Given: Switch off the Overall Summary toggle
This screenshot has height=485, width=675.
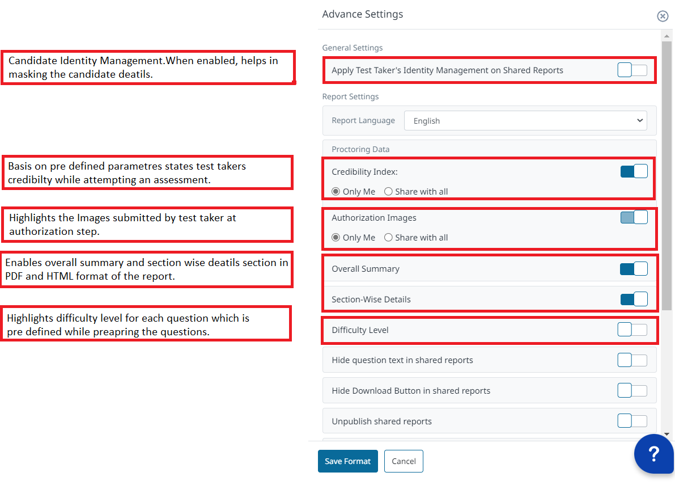Looking at the screenshot, I should pyautogui.click(x=634, y=269).
